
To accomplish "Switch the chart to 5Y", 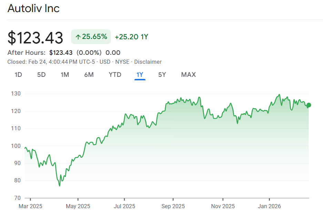I will (x=162, y=74).
